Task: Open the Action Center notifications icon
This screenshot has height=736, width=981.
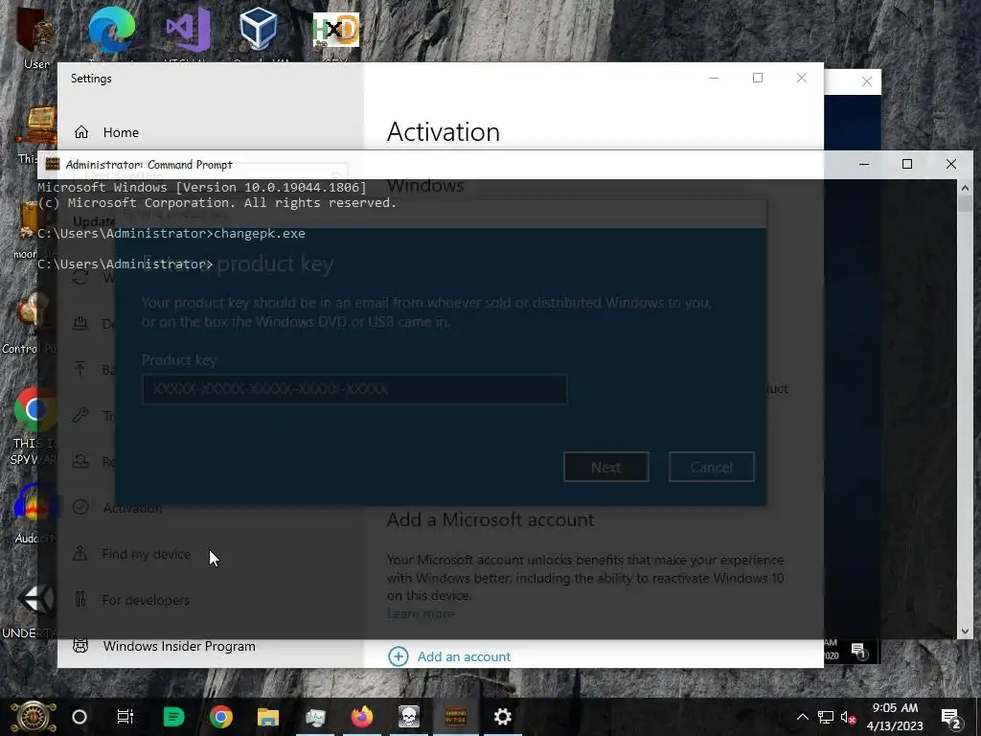Action: tap(951, 718)
